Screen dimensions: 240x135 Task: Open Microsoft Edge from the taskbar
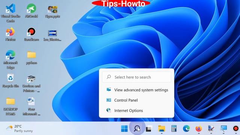(x=186, y=128)
